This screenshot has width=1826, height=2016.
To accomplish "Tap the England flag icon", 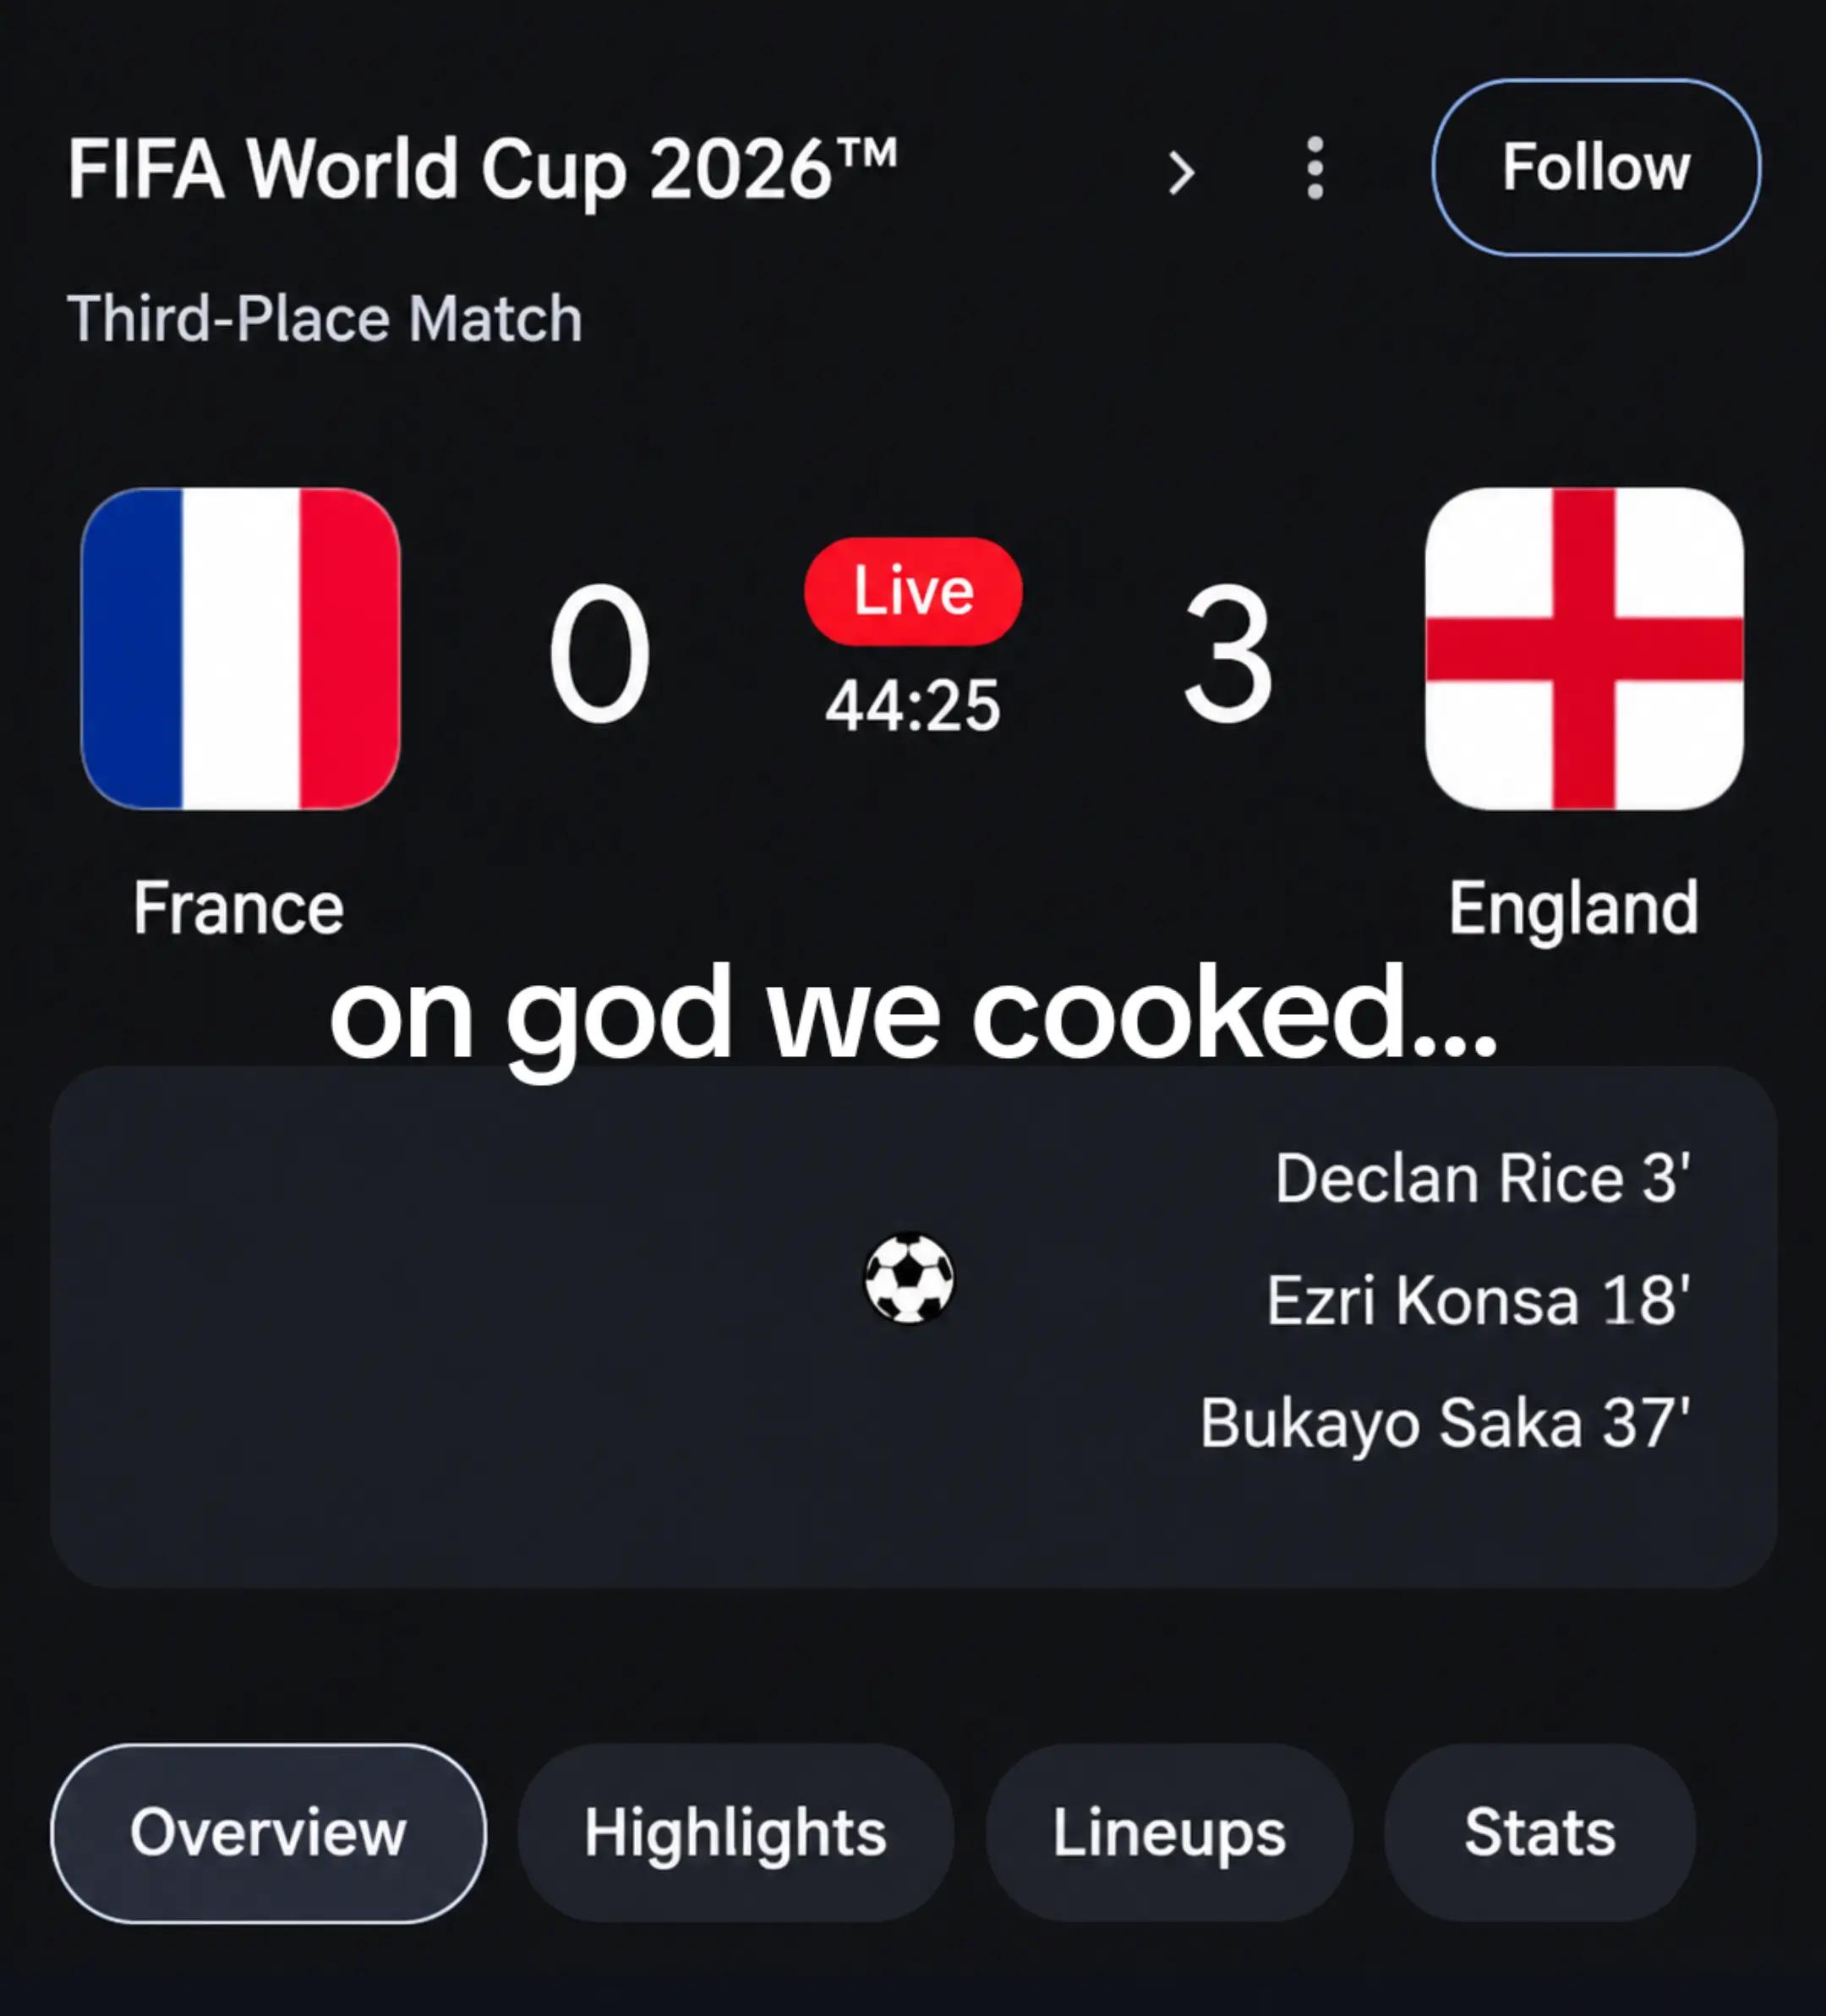I will coord(1584,648).
